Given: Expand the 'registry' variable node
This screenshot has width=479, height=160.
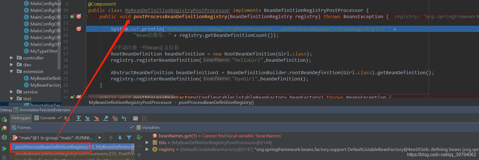Looking at the screenshot, I should point(147,149).
